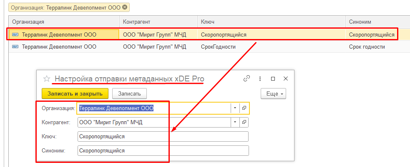Image resolution: width=410 pixels, height=167 pixels.
Task: Expand the Контрагент field dropdown arrow
Action: 235,122
